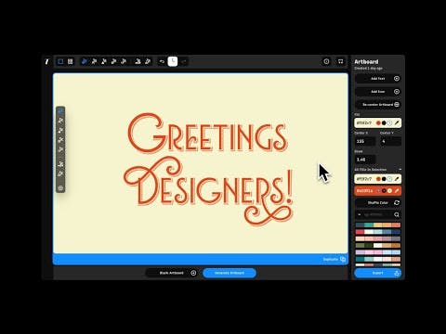Image resolution: width=446 pixels, height=334 pixels.
Task: Click the pencil icon in the orange fill row
Action: (397, 191)
